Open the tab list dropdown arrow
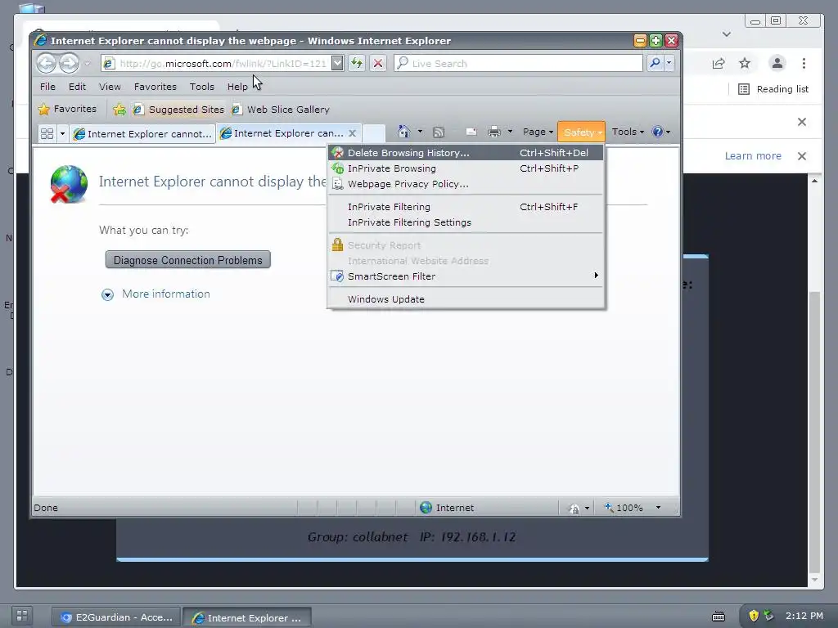 point(62,133)
